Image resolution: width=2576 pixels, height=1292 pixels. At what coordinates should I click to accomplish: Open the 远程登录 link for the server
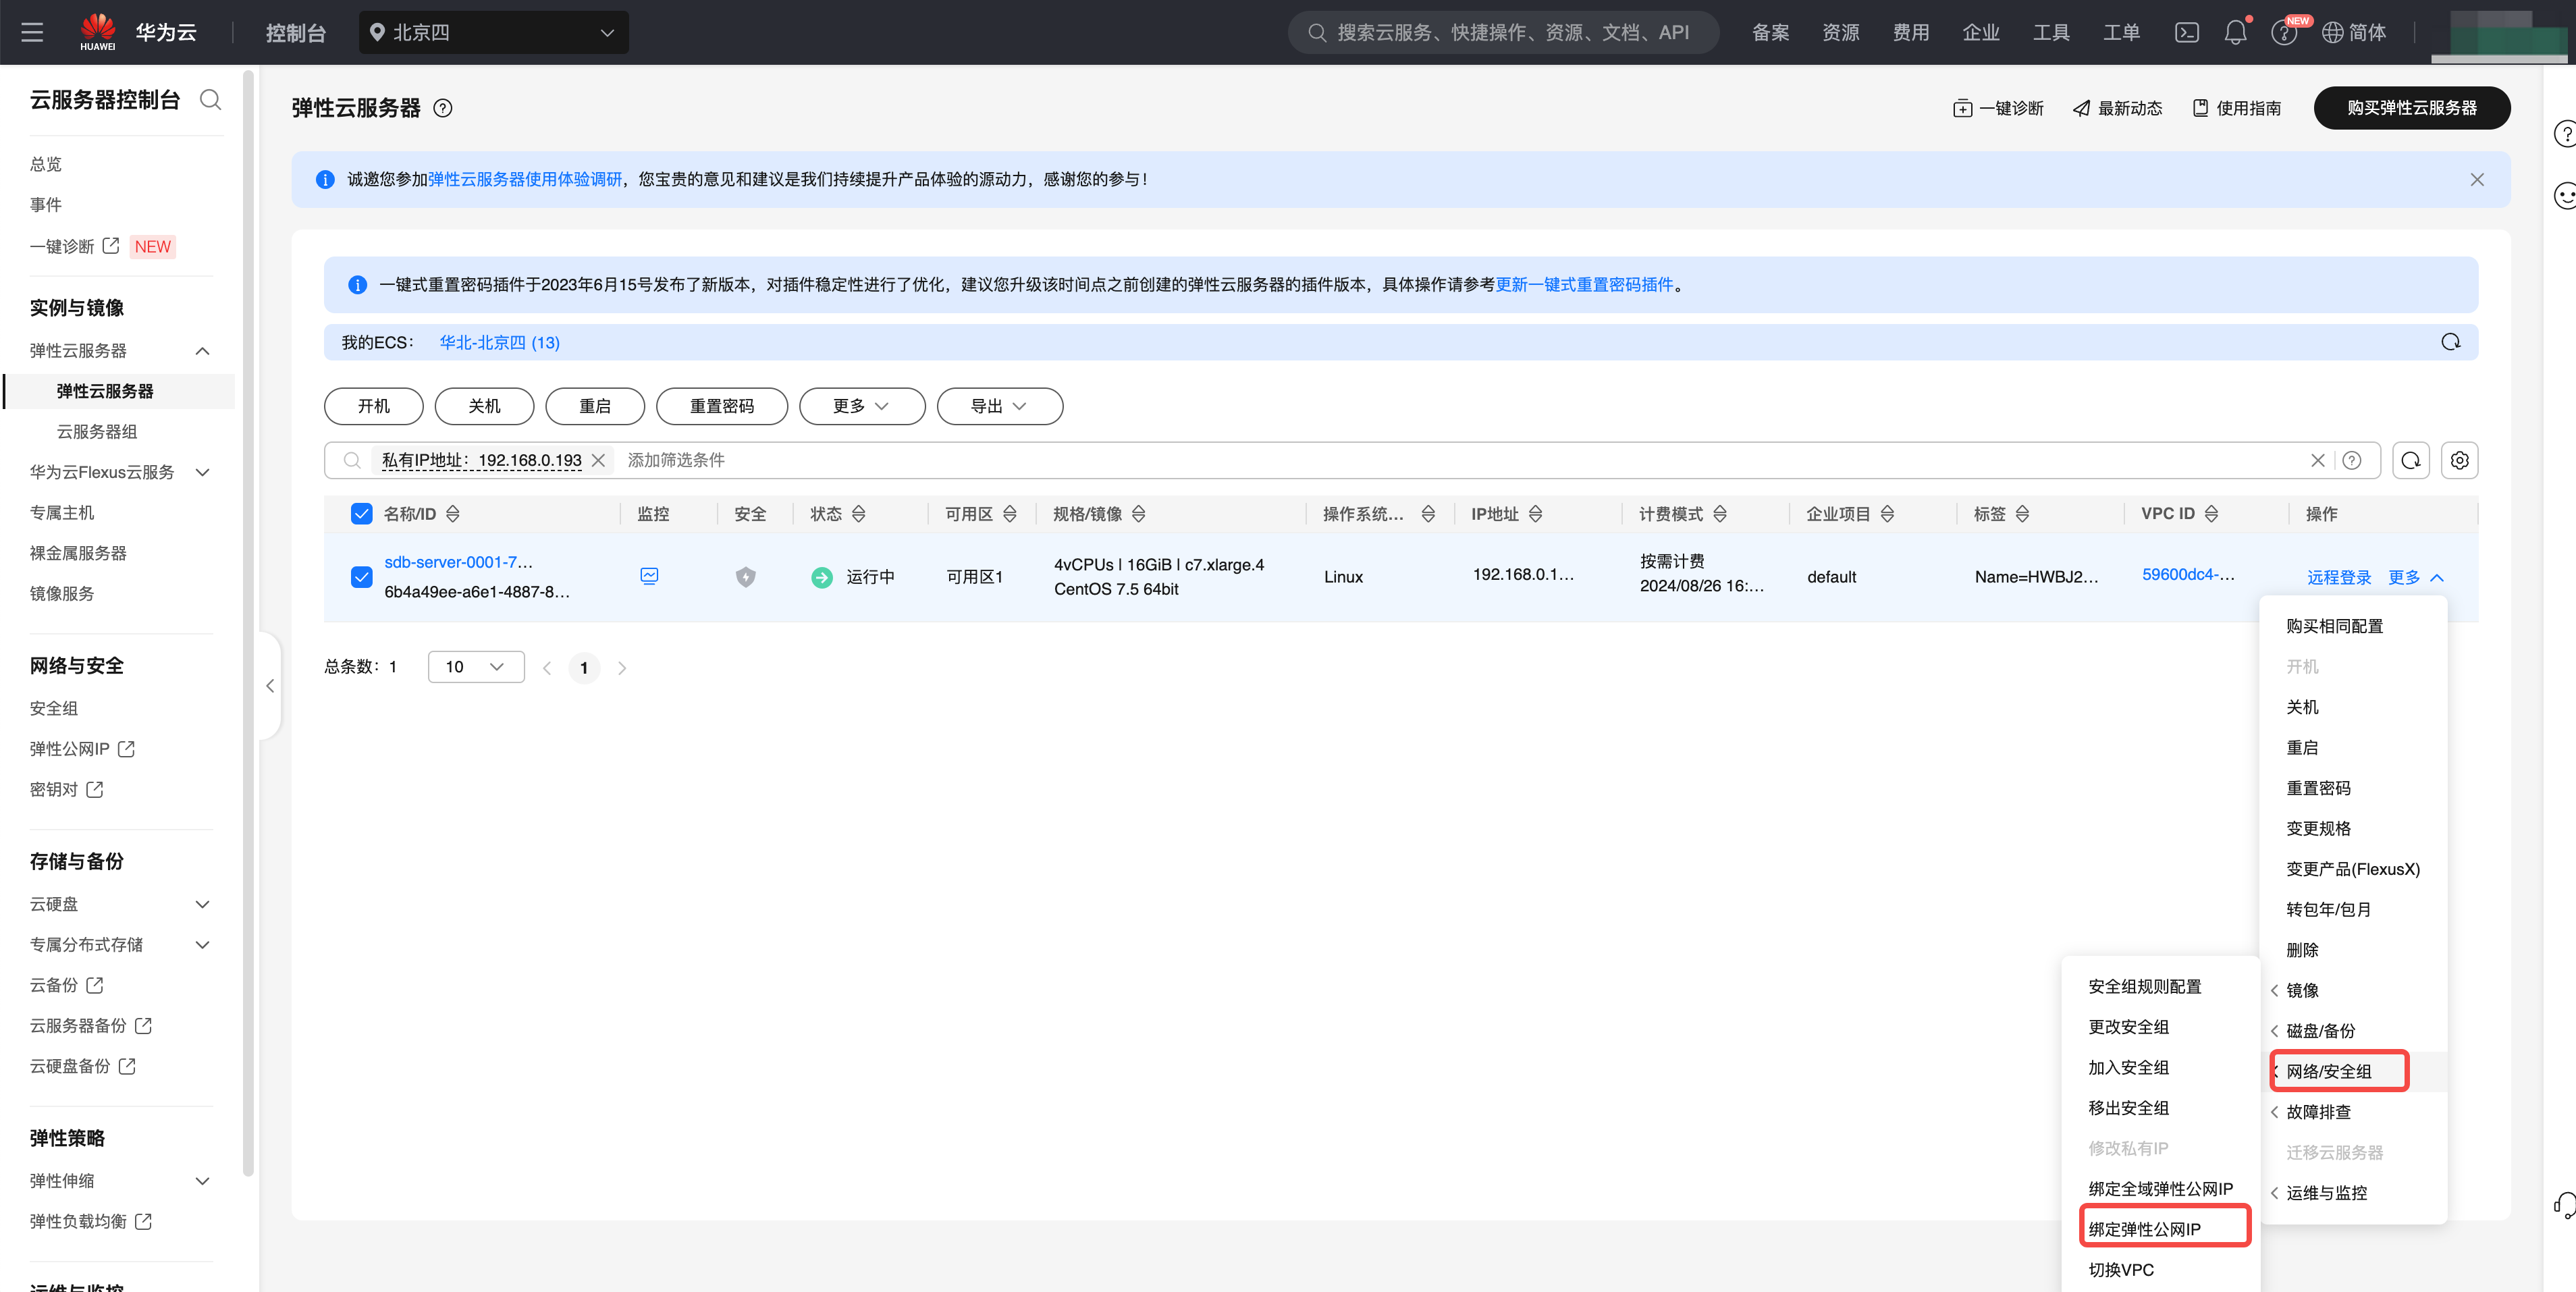coord(2338,577)
